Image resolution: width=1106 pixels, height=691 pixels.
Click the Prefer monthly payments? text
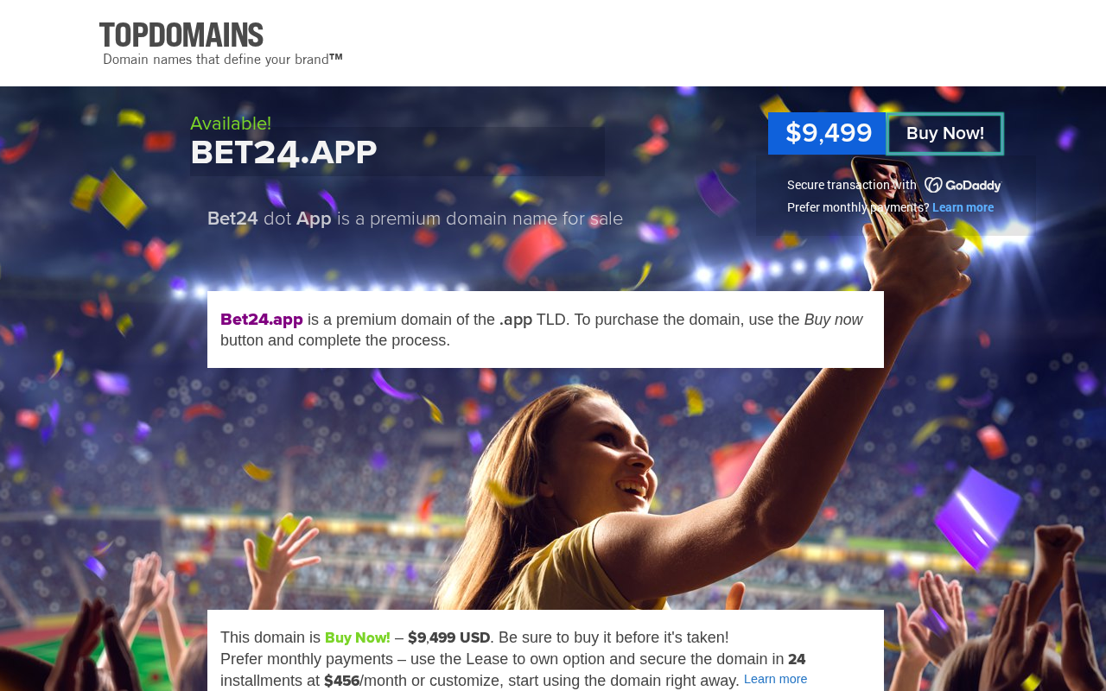[858, 207]
